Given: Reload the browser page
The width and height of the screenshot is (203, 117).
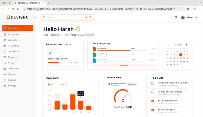Looking at the screenshot, I should (x=13, y=9).
